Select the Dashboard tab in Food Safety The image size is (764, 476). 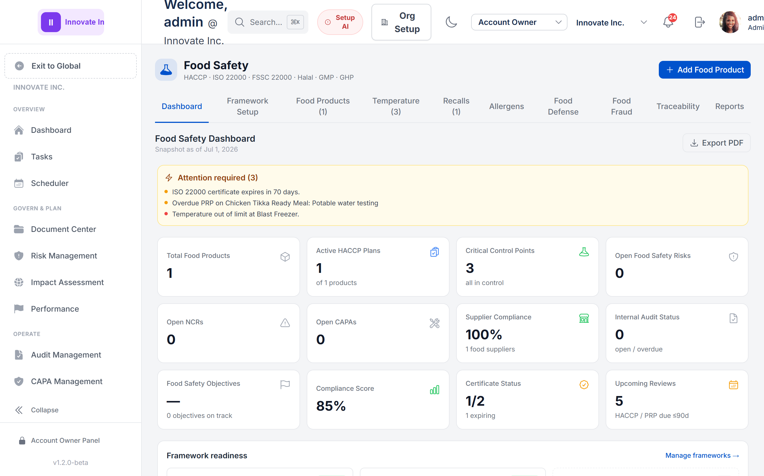[x=182, y=106]
